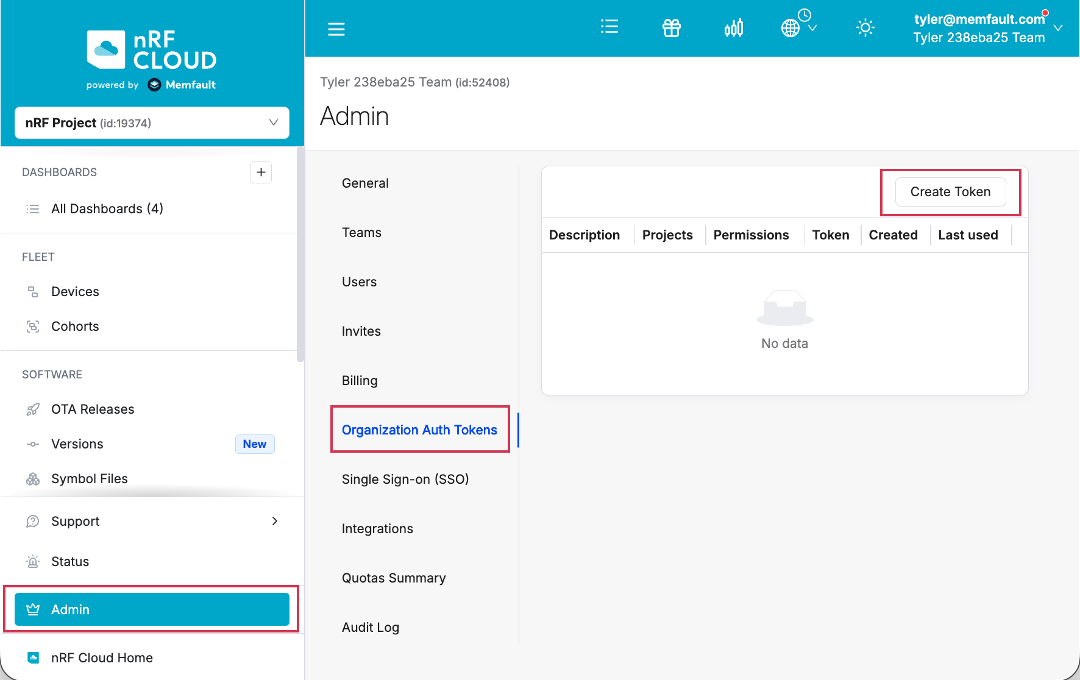1080x680 pixels.
Task: Open the tyler@memfault.com account menu
Action: (987, 28)
